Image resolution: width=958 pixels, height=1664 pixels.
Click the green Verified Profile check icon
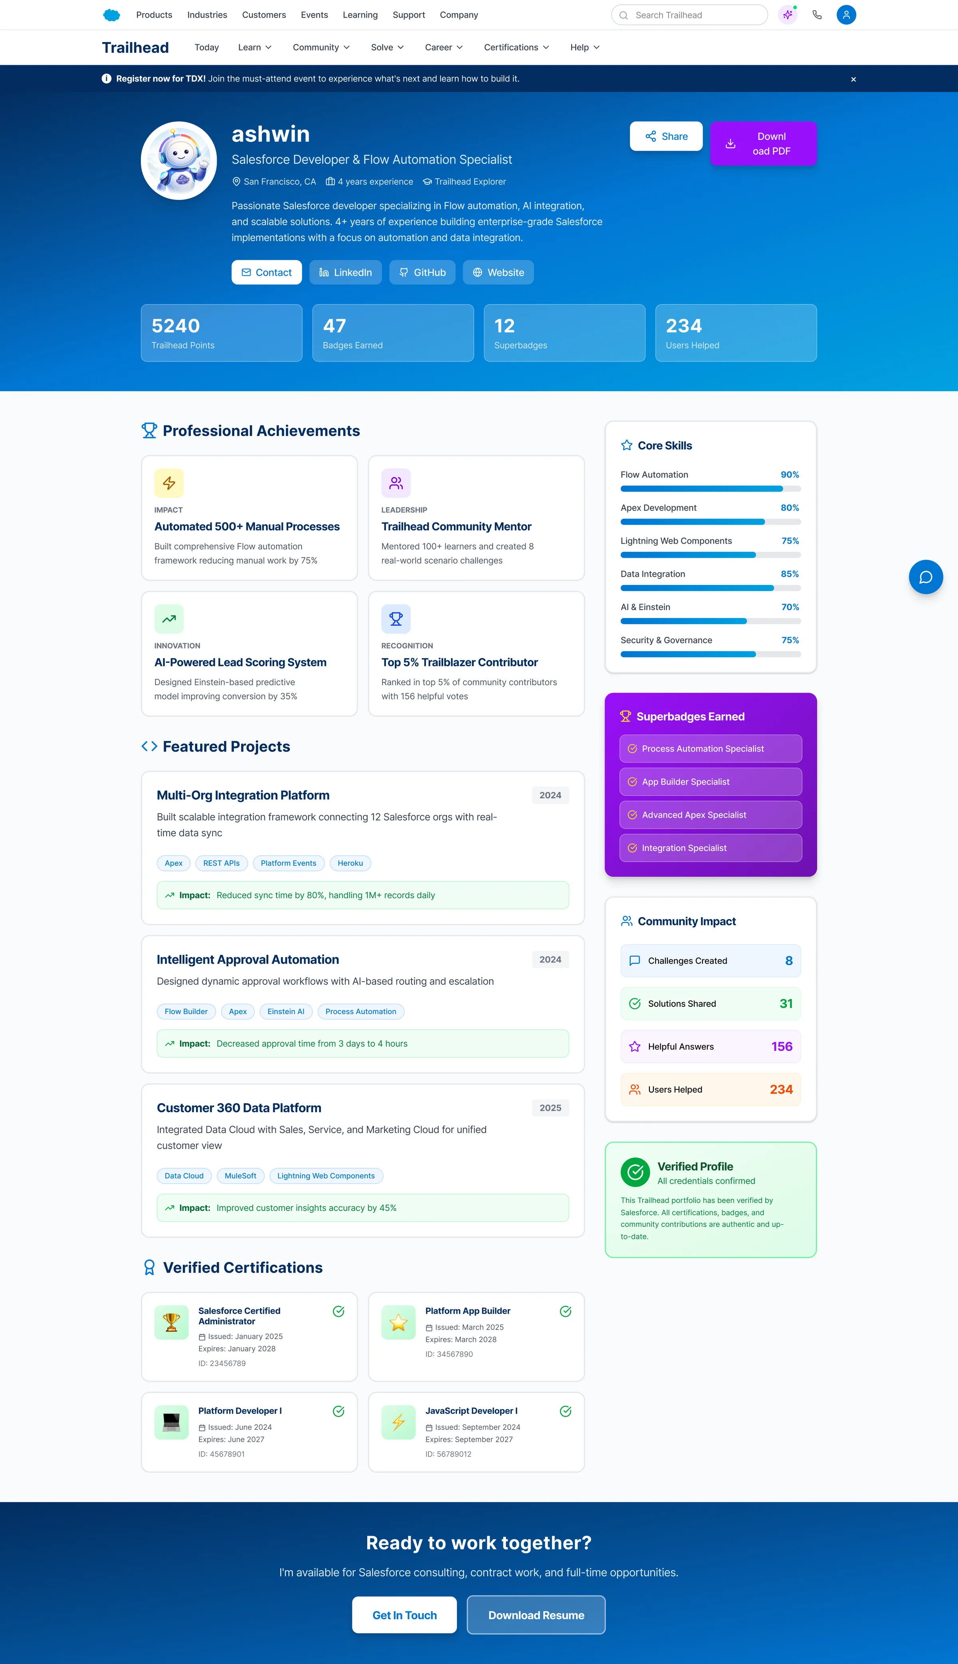635,1172
